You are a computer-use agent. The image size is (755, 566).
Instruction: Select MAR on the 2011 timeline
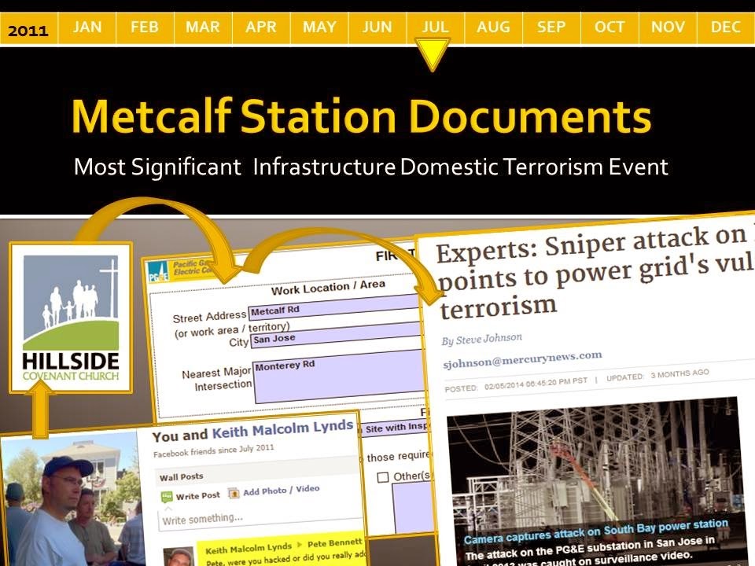click(203, 28)
